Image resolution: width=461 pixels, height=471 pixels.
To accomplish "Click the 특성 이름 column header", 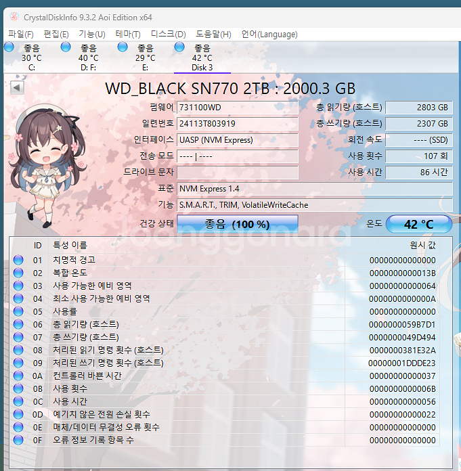I will (70, 246).
